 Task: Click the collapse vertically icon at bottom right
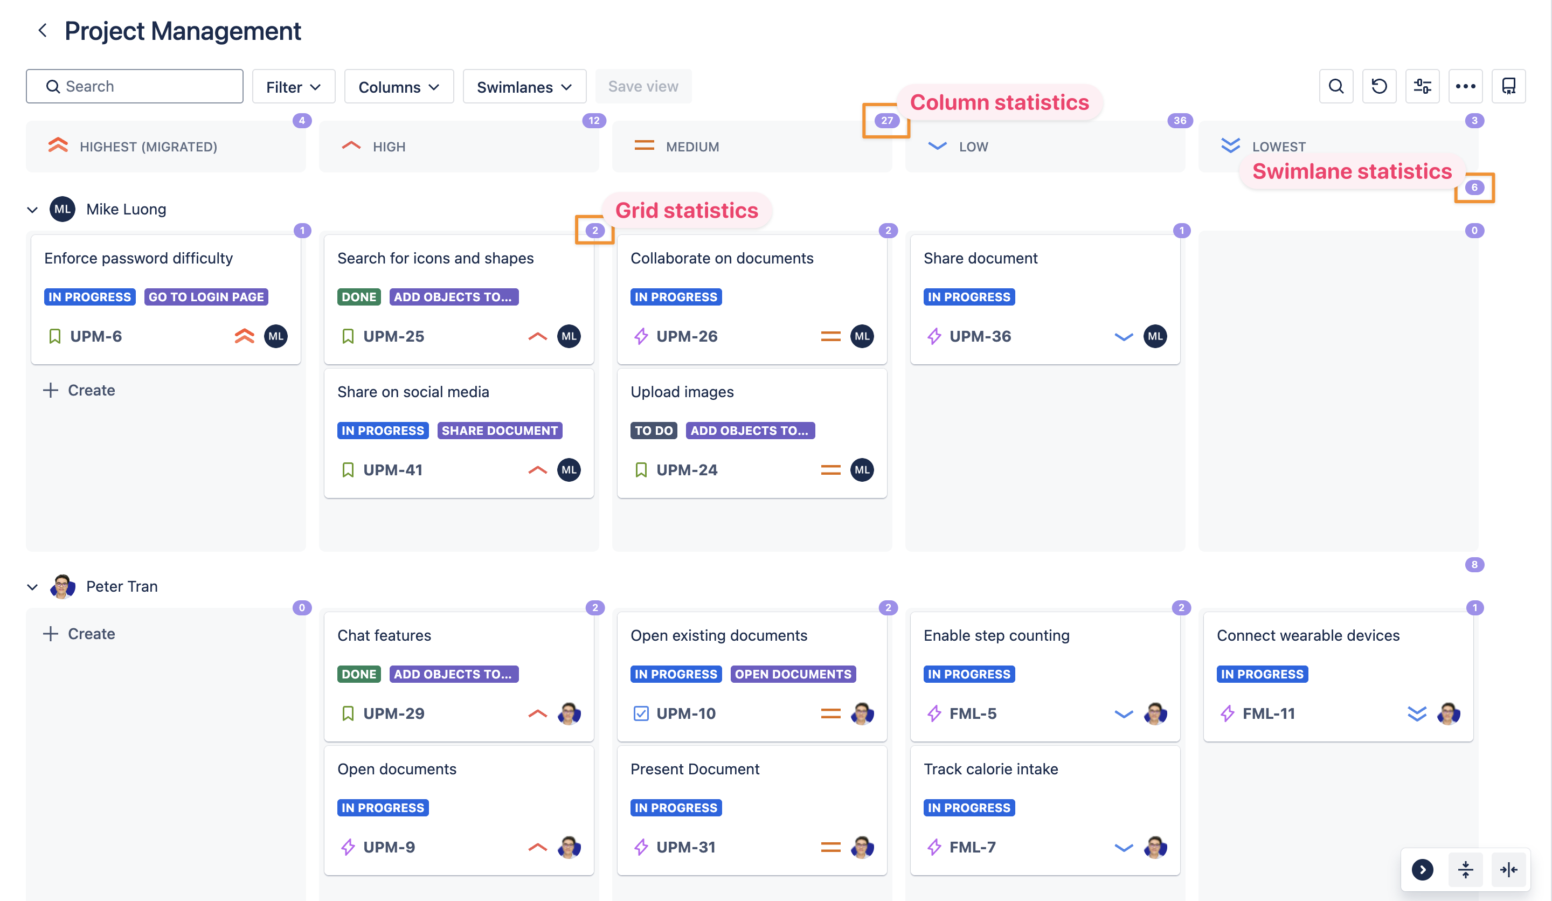click(x=1465, y=870)
